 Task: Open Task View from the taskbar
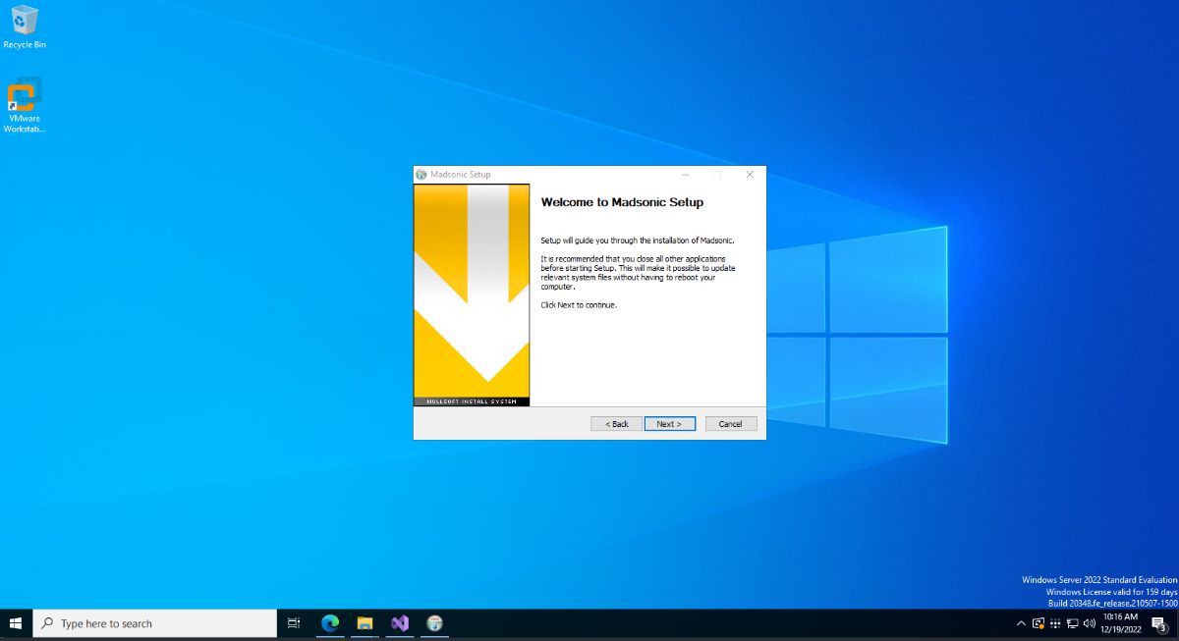[293, 623]
